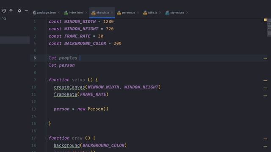Click the locate/select opened file target icon

pos(4,11)
